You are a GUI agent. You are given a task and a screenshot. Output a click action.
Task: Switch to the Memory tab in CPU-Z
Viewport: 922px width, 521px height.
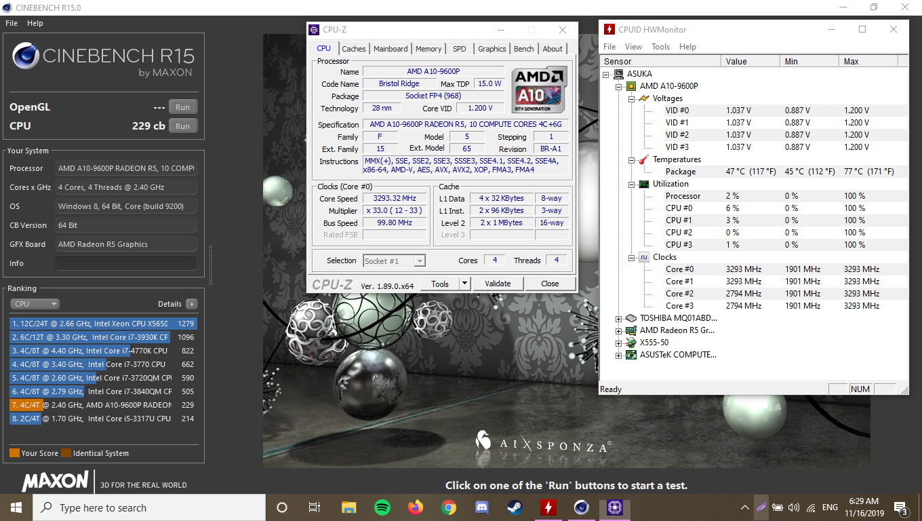(x=428, y=49)
